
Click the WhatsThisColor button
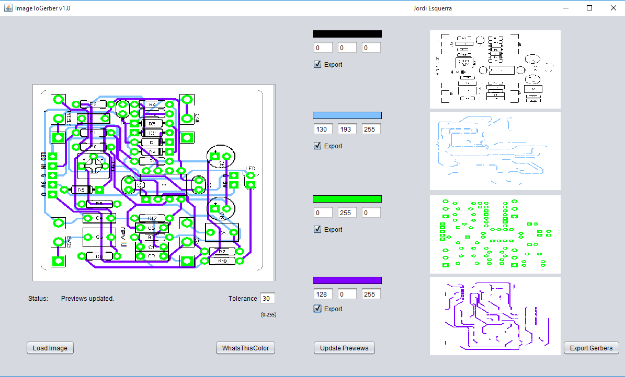(x=245, y=348)
